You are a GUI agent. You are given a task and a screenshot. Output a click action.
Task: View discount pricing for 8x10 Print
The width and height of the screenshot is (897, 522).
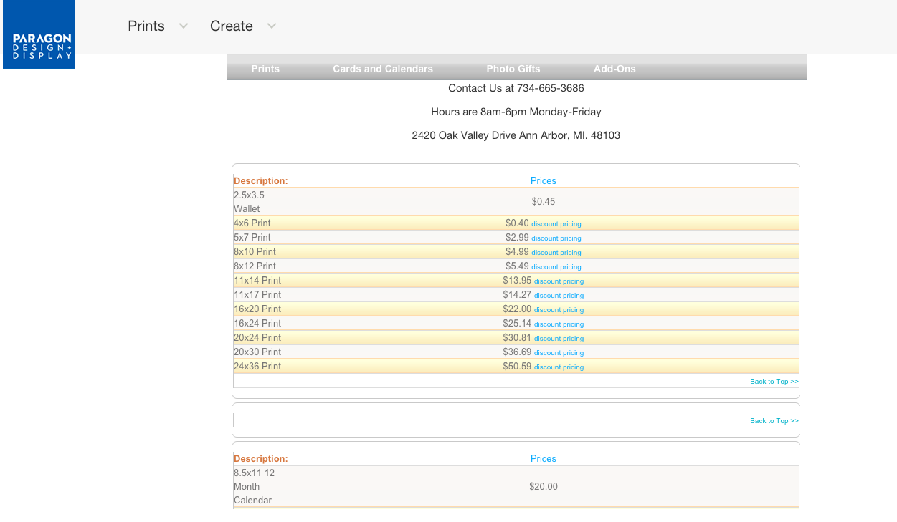(556, 253)
